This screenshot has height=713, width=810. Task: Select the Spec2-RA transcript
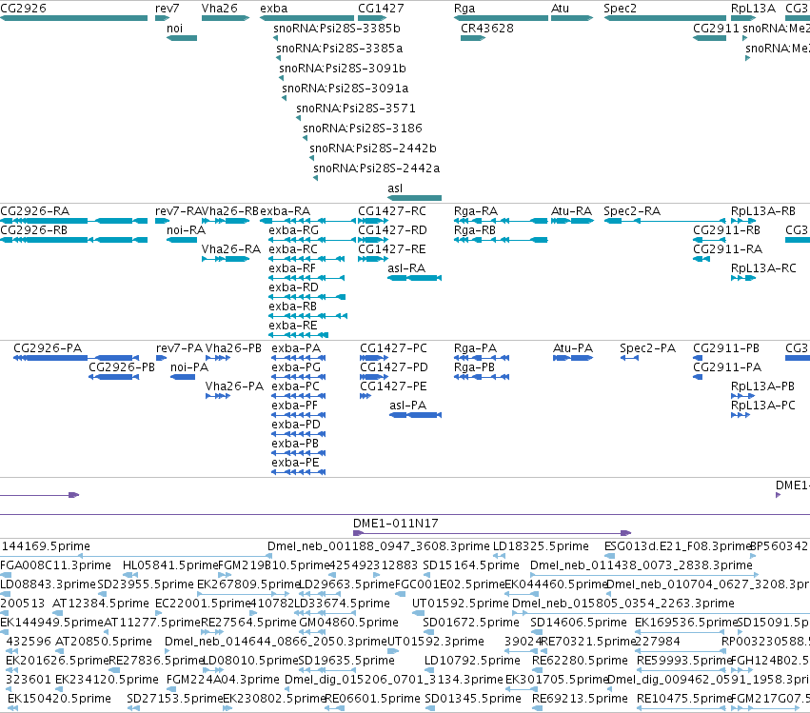click(664, 221)
